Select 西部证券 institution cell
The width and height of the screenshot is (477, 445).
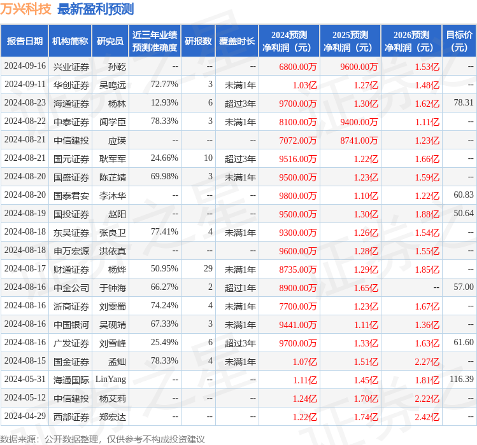(71, 417)
